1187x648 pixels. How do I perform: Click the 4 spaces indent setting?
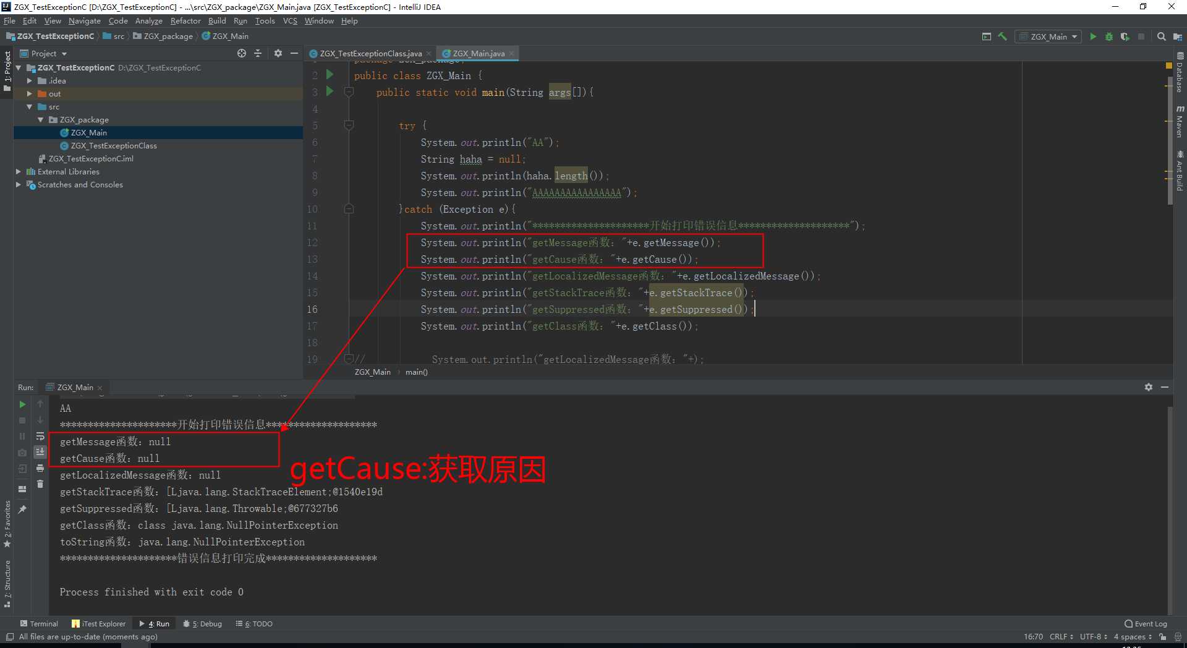click(x=1133, y=637)
